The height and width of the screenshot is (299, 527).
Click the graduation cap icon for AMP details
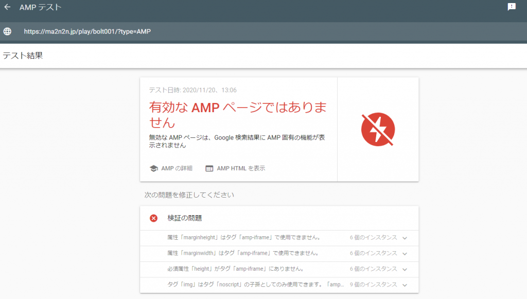[x=154, y=168]
